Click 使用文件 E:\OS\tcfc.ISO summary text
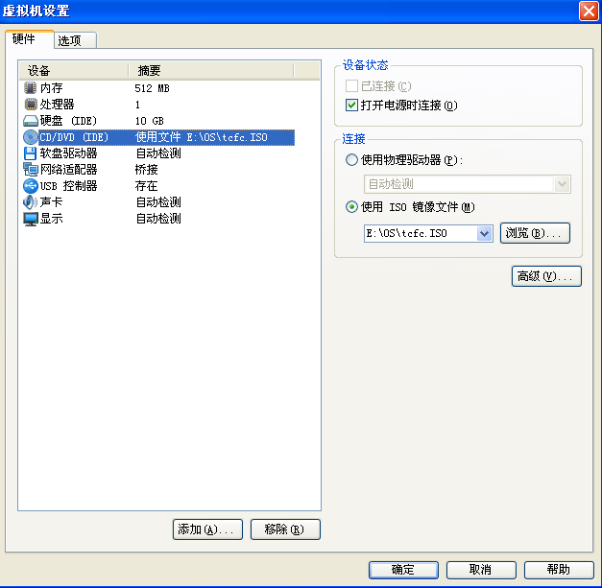Image resolution: width=602 pixels, height=588 pixels. coord(202,137)
